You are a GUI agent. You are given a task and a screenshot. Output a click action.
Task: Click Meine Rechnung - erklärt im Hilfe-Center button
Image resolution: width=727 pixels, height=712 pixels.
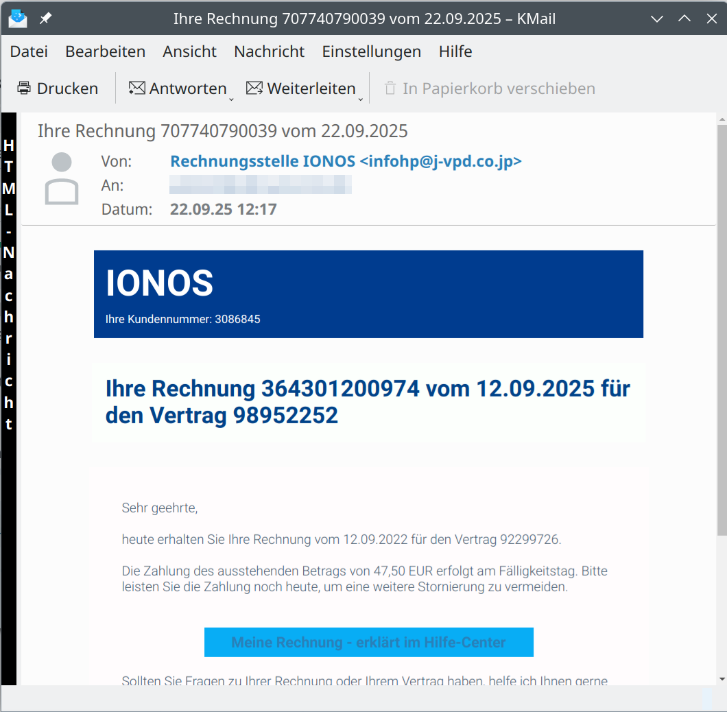point(368,643)
